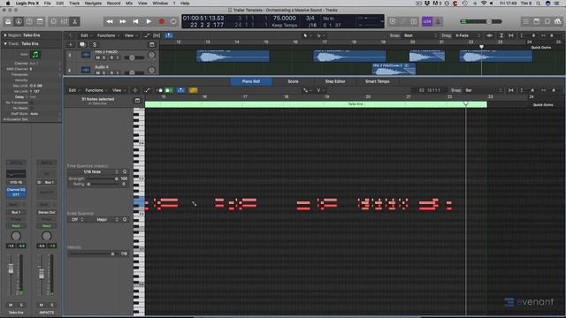This screenshot has height=318, width=566.
Task: Toggle Cycle mode button
Action: (173, 21)
